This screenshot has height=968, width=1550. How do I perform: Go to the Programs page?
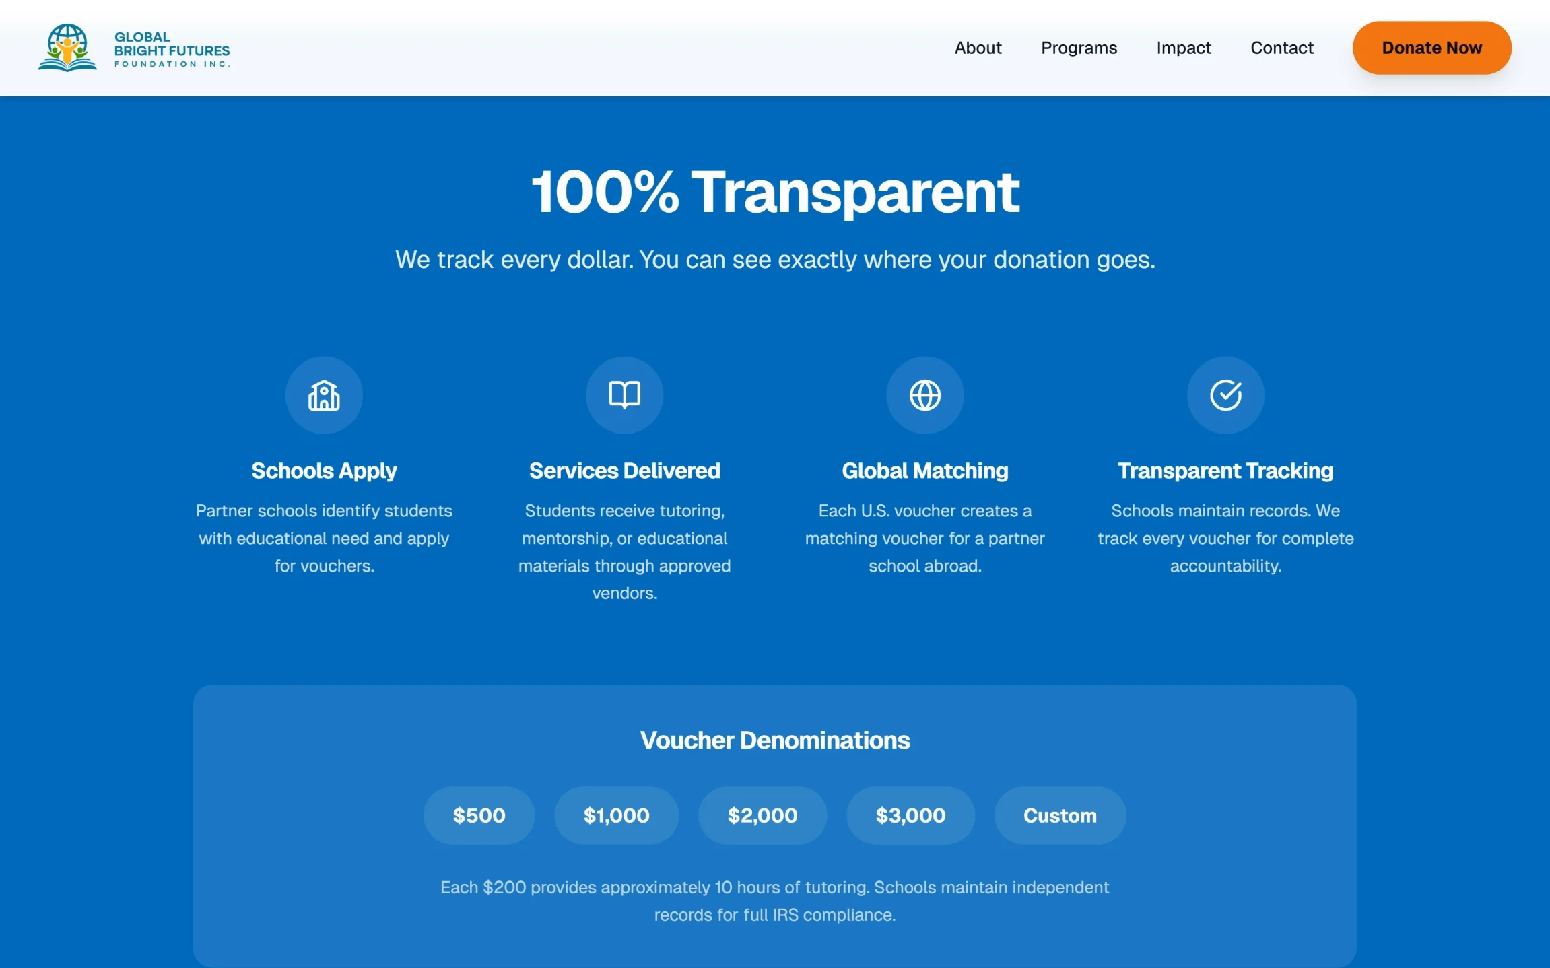[1079, 48]
